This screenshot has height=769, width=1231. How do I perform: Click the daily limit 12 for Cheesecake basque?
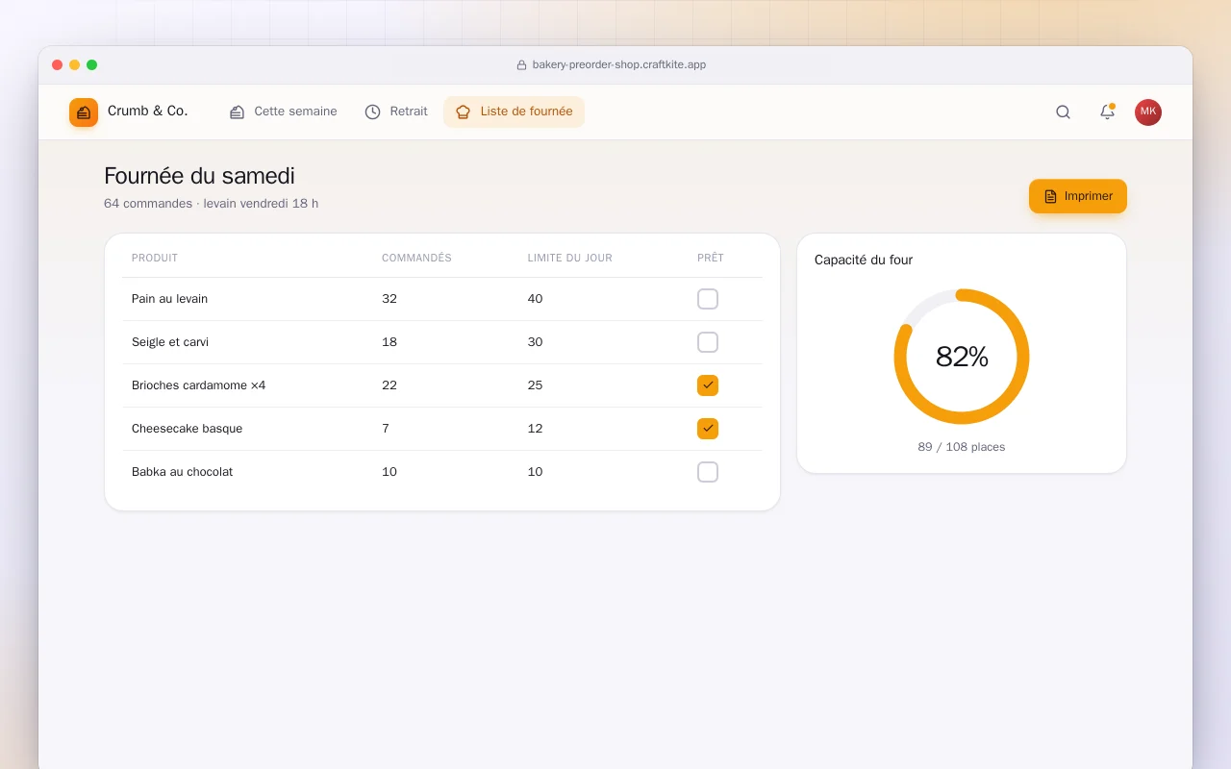(536, 429)
